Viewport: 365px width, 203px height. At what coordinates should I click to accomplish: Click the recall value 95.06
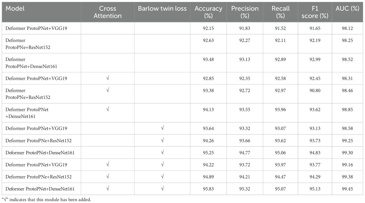[280, 152]
